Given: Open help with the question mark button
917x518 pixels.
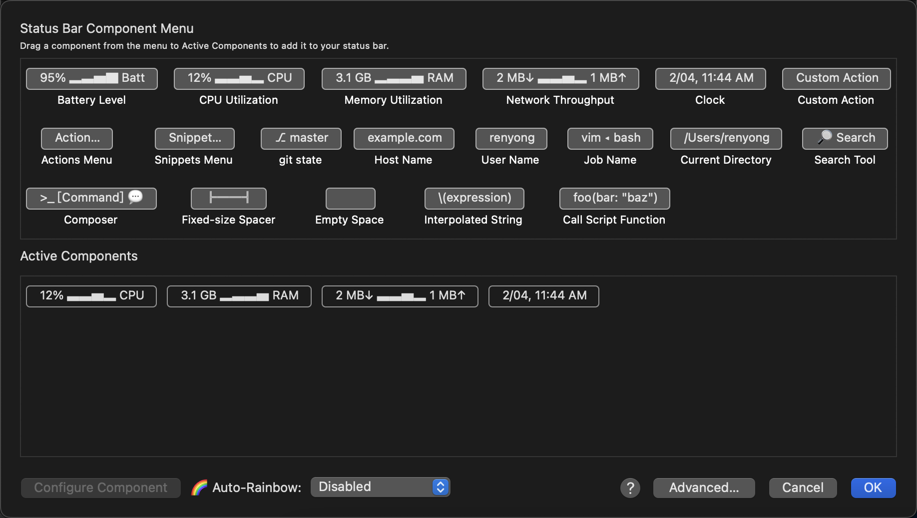Looking at the screenshot, I should [630, 488].
